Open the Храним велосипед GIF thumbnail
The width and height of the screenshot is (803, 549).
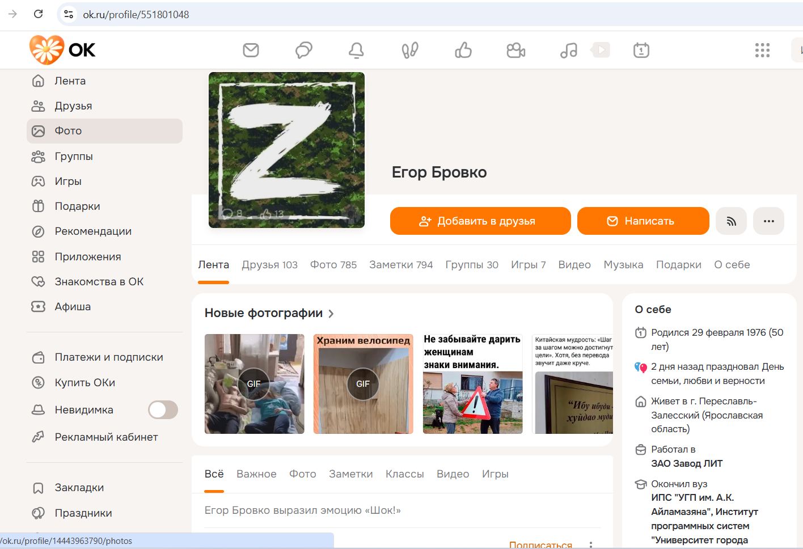pyautogui.click(x=364, y=384)
